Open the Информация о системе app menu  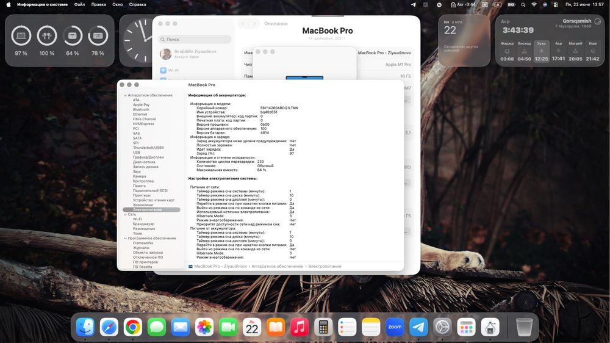pos(42,5)
